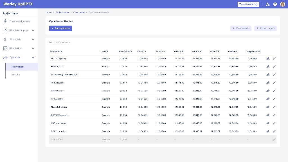Click the Export inputs button
The image size is (288, 162).
[265, 28]
